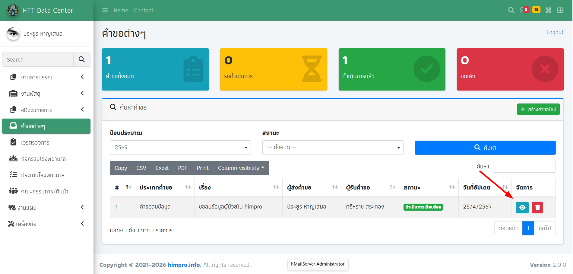Click the Logout link
The height and width of the screenshot is (274, 573).
tap(555, 32)
